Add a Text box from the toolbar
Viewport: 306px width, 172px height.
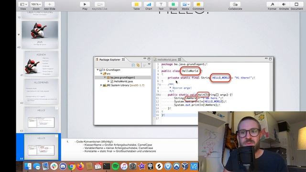point(161,4)
